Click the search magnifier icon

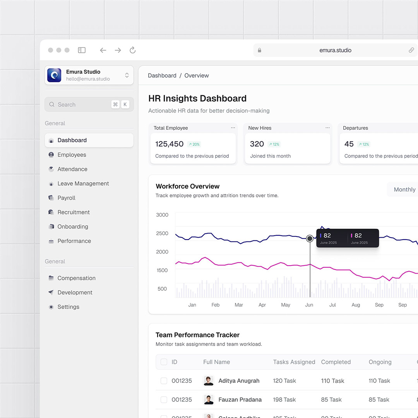click(51, 104)
